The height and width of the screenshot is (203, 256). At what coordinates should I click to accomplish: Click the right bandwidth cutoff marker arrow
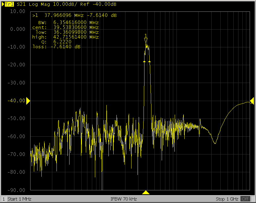pyautogui.click(x=149, y=61)
